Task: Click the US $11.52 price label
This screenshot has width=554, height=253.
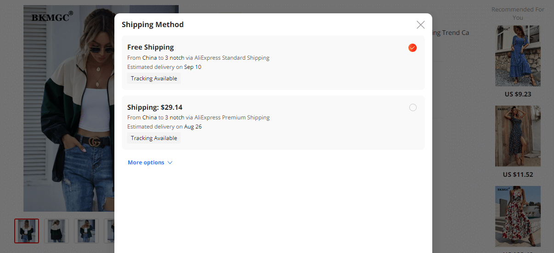Action: point(517,174)
